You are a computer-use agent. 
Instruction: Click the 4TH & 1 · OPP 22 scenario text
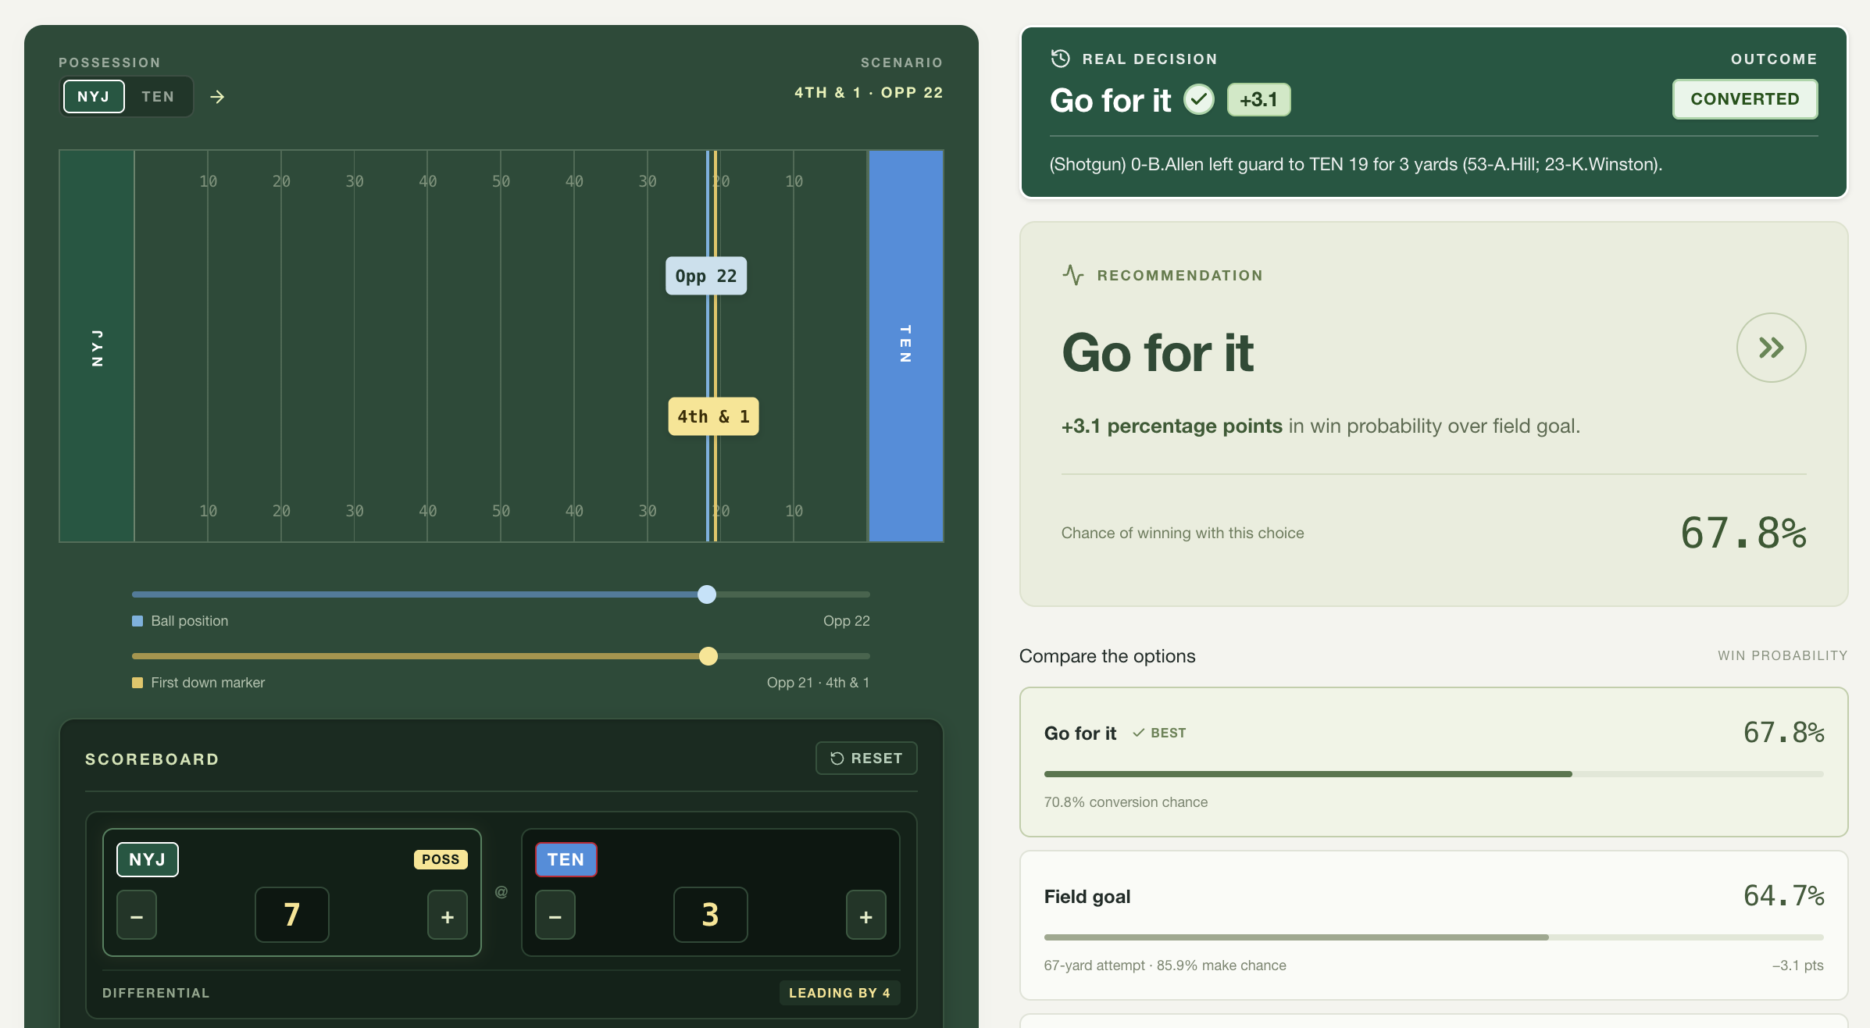pyautogui.click(x=869, y=92)
